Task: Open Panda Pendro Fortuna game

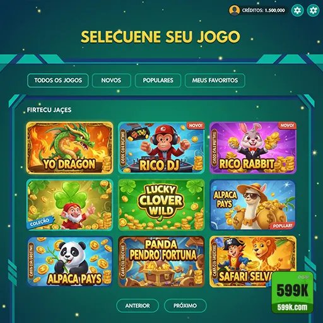Action: (x=161, y=262)
